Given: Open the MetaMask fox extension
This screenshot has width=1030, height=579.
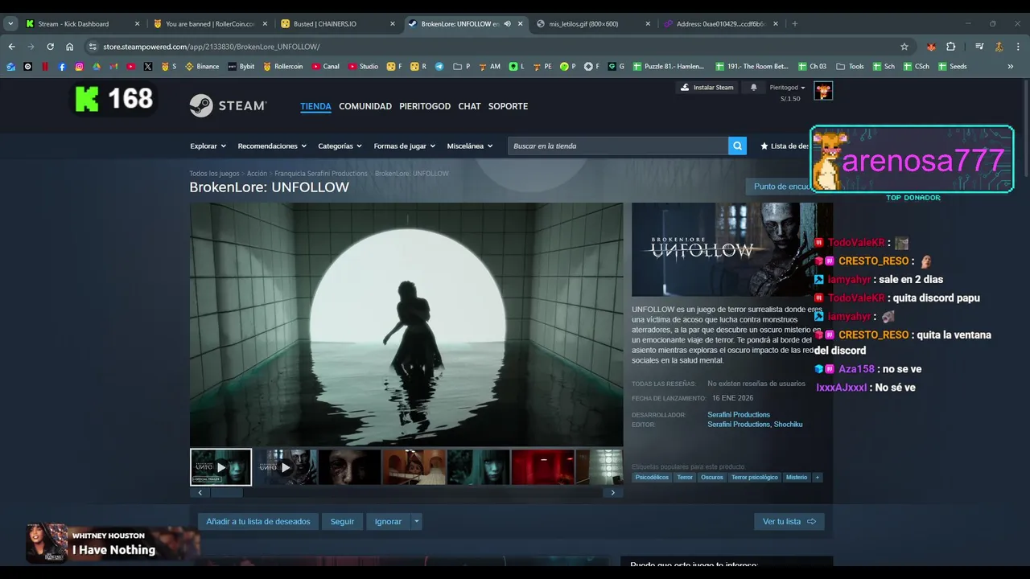Looking at the screenshot, I should [931, 47].
